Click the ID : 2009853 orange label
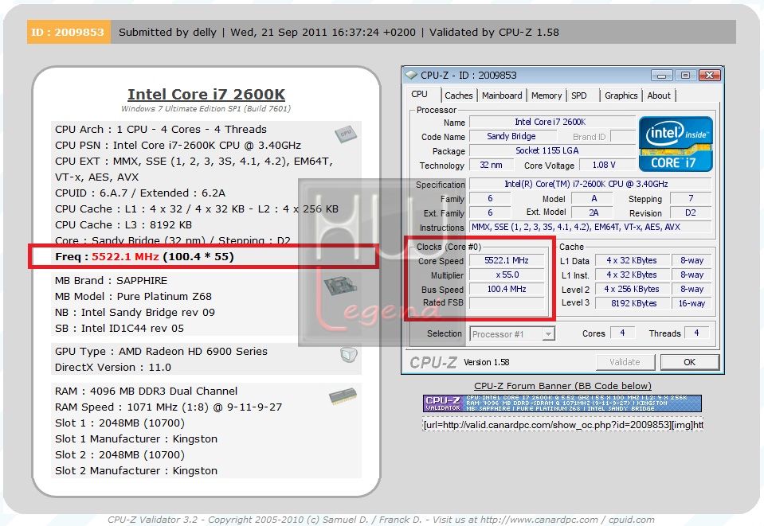This screenshot has width=764, height=526. point(69,32)
